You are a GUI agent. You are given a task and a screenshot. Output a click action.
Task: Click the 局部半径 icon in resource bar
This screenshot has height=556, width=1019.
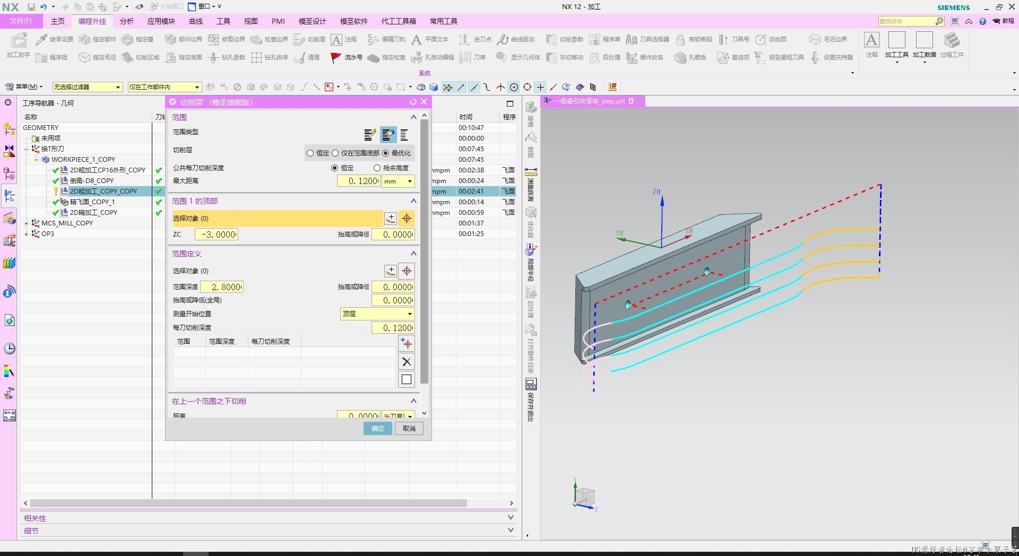(x=531, y=249)
